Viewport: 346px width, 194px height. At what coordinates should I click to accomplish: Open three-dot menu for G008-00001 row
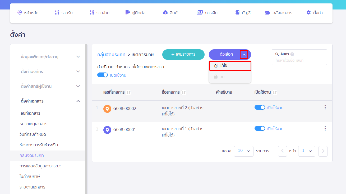click(325, 128)
